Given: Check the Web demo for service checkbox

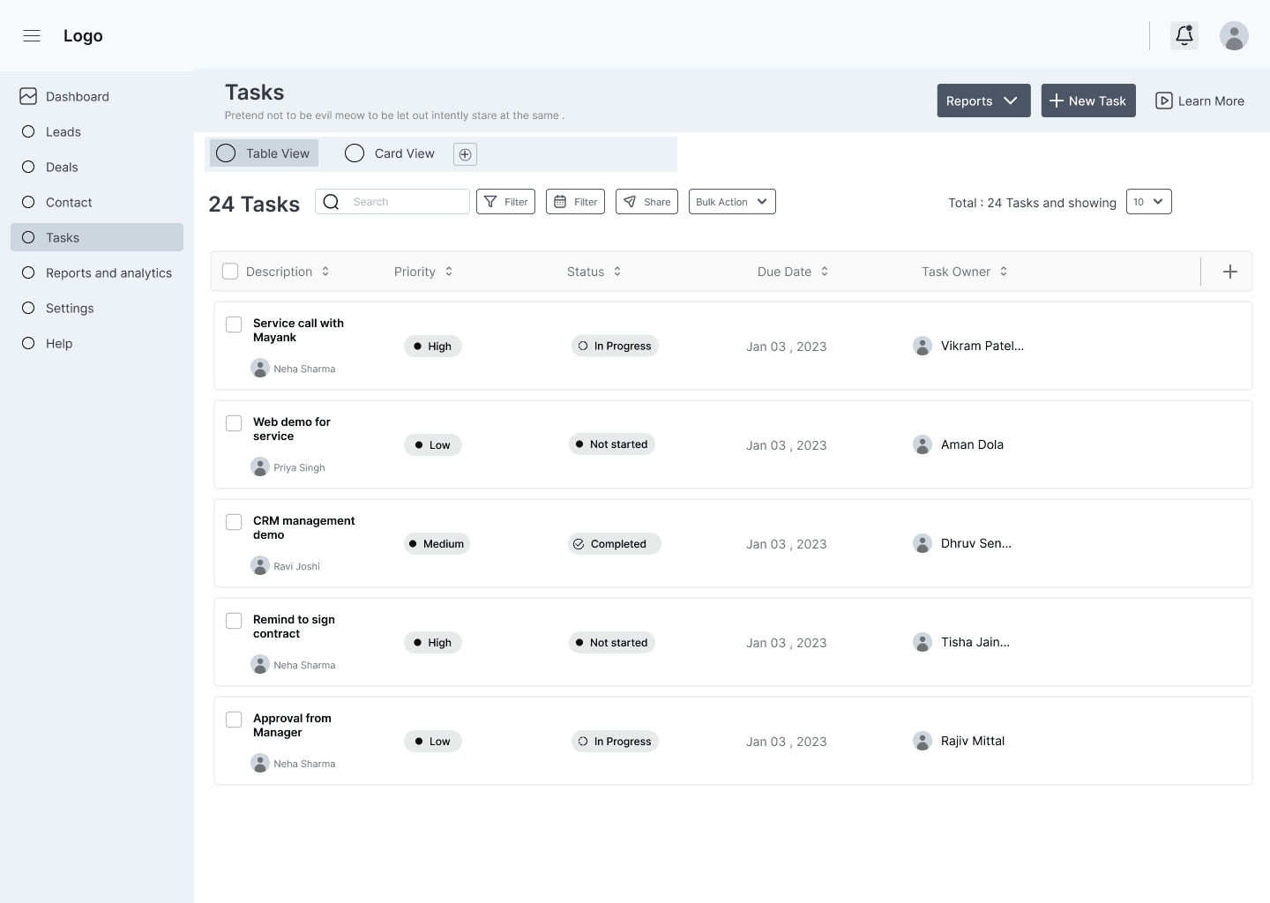Looking at the screenshot, I should [x=234, y=423].
